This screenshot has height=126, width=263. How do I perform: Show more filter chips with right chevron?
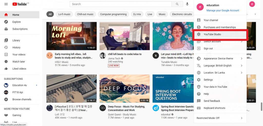255,14
